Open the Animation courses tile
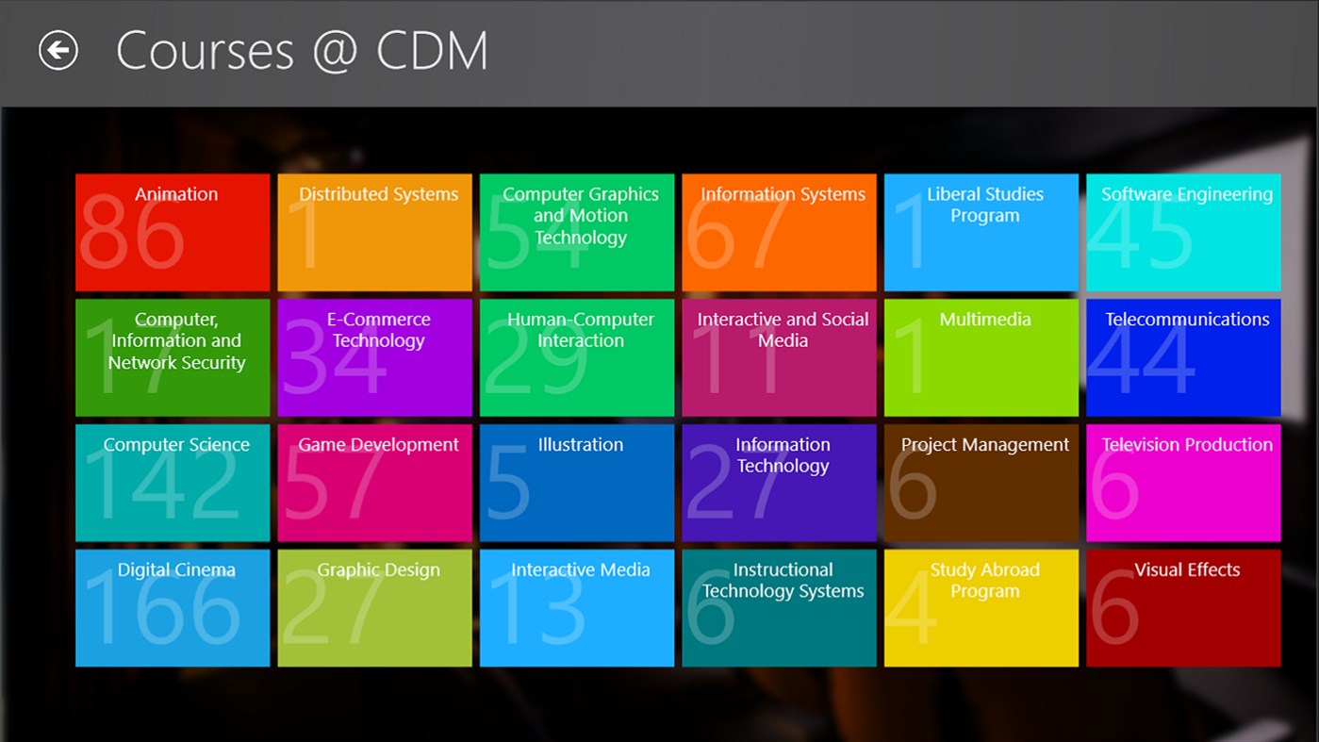Screen dimensions: 1319x742 tap(172, 232)
